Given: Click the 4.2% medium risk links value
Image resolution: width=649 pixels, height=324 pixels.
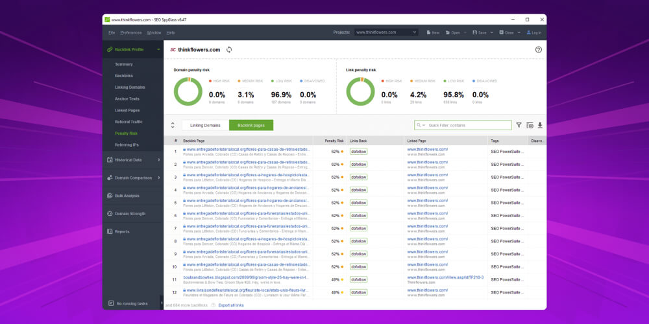Looking at the screenshot, I should (x=418, y=95).
